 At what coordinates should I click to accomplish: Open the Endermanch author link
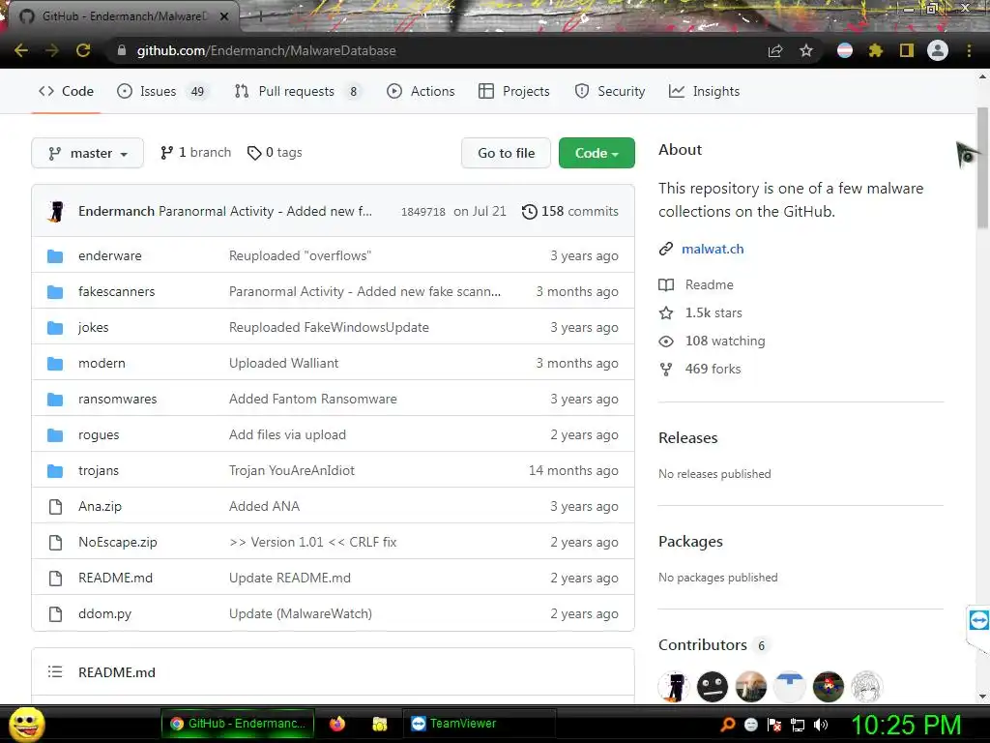coord(116,211)
